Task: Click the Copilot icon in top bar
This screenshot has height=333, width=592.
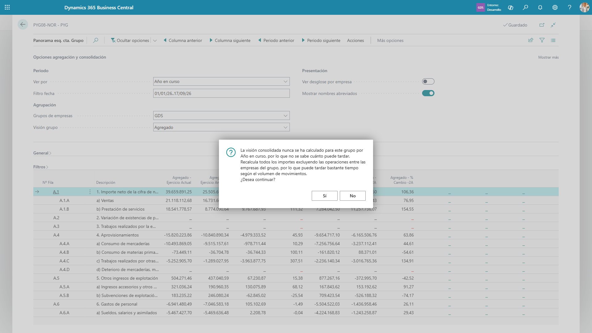Action: click(511, 7)
